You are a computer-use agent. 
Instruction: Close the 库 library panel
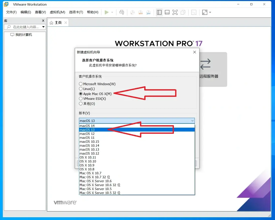pyautogui.click(x=43, y=21)
